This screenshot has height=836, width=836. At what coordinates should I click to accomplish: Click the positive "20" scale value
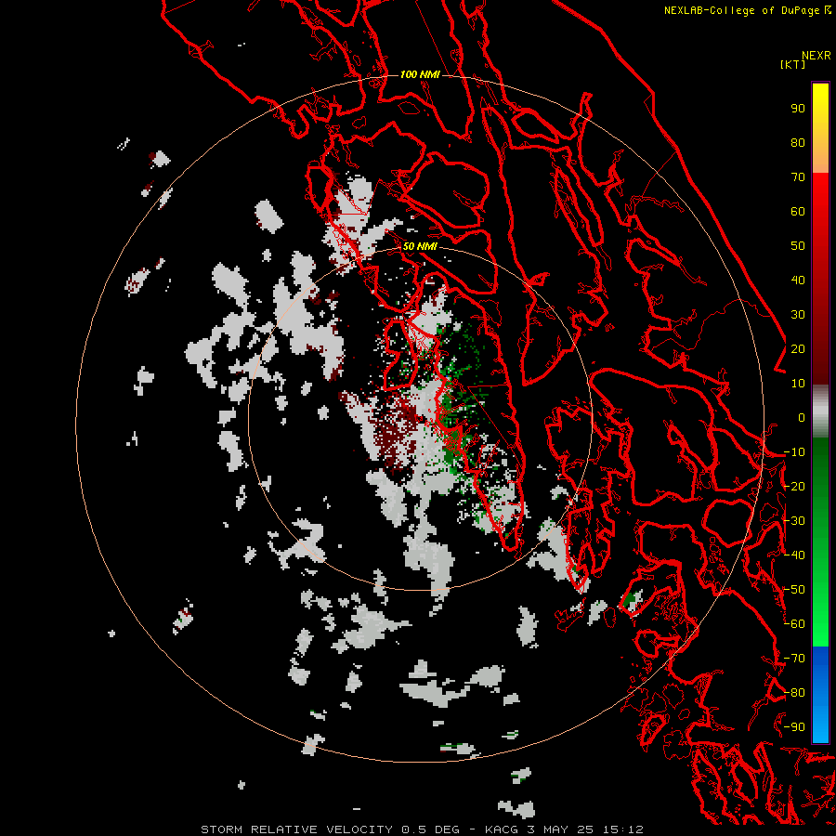tap(798, 348)
